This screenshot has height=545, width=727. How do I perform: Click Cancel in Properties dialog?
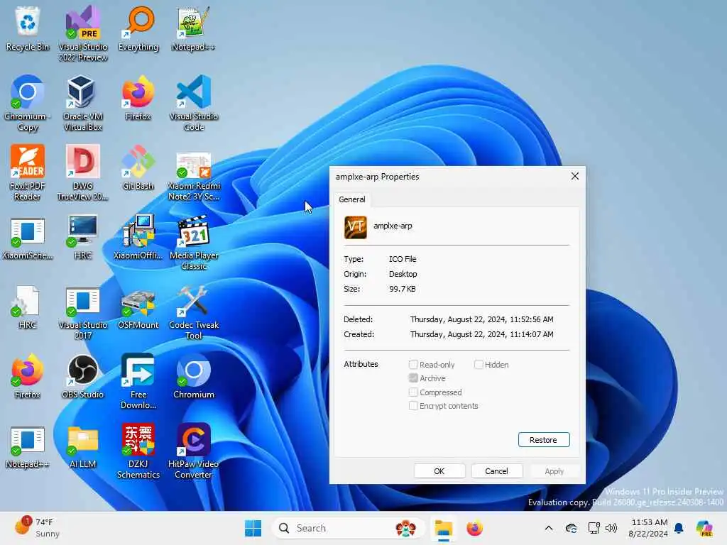pyautogui.click(x=496, y=471)
